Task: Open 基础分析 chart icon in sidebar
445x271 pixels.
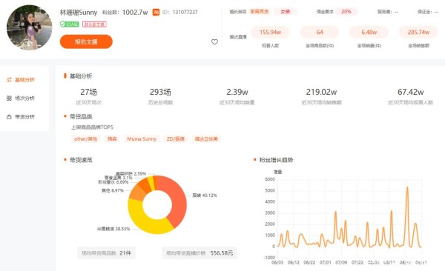Action: 9,80
